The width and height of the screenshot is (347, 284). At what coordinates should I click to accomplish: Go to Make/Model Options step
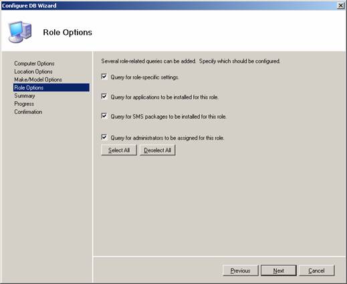pos(38,79)
